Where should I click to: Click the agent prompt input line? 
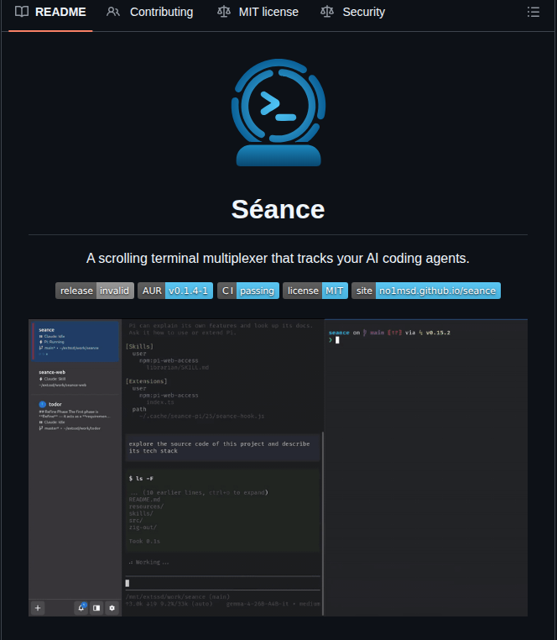(x=222, y=583)
